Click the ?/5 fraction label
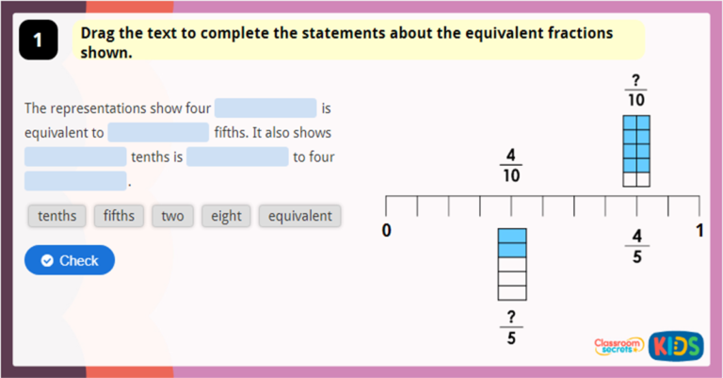This screenshot has height=378, width=723. [x=511, y=326]
